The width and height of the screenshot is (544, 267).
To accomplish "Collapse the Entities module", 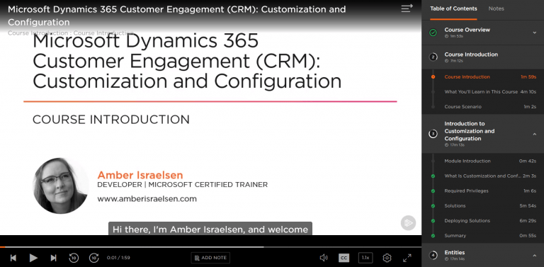I will [x=535, y=256].
